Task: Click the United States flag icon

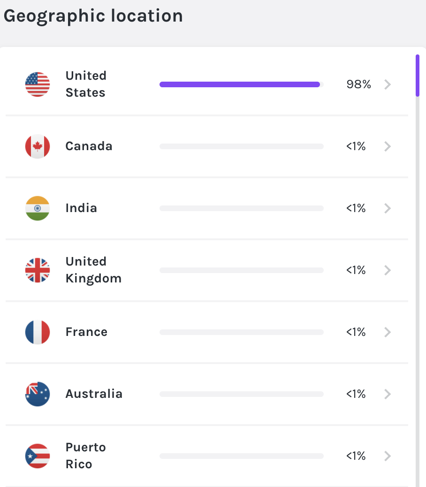Action: coord(38,84)
